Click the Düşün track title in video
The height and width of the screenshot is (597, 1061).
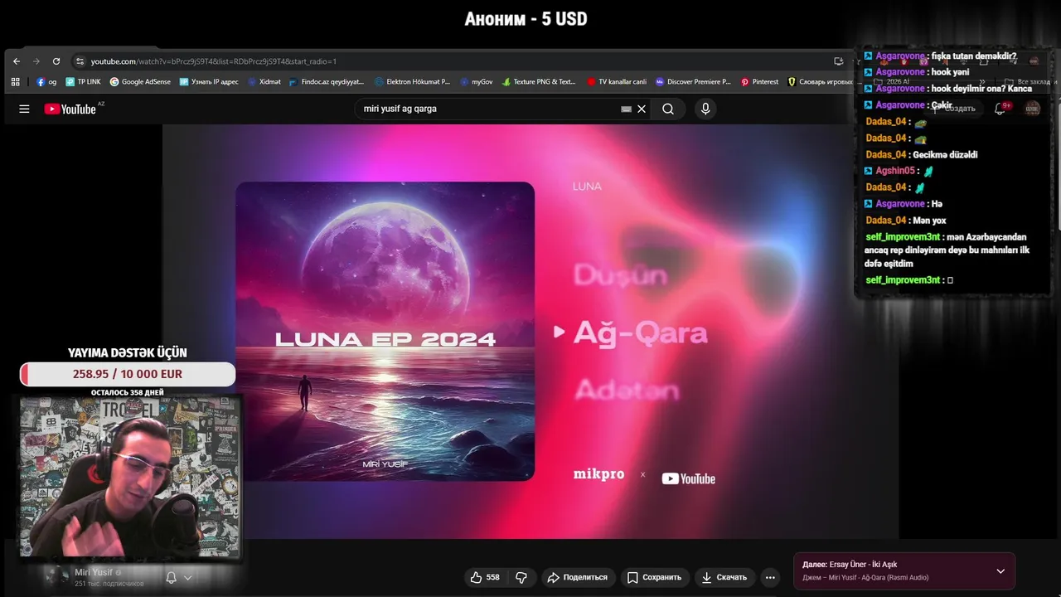tap(620, 275)
